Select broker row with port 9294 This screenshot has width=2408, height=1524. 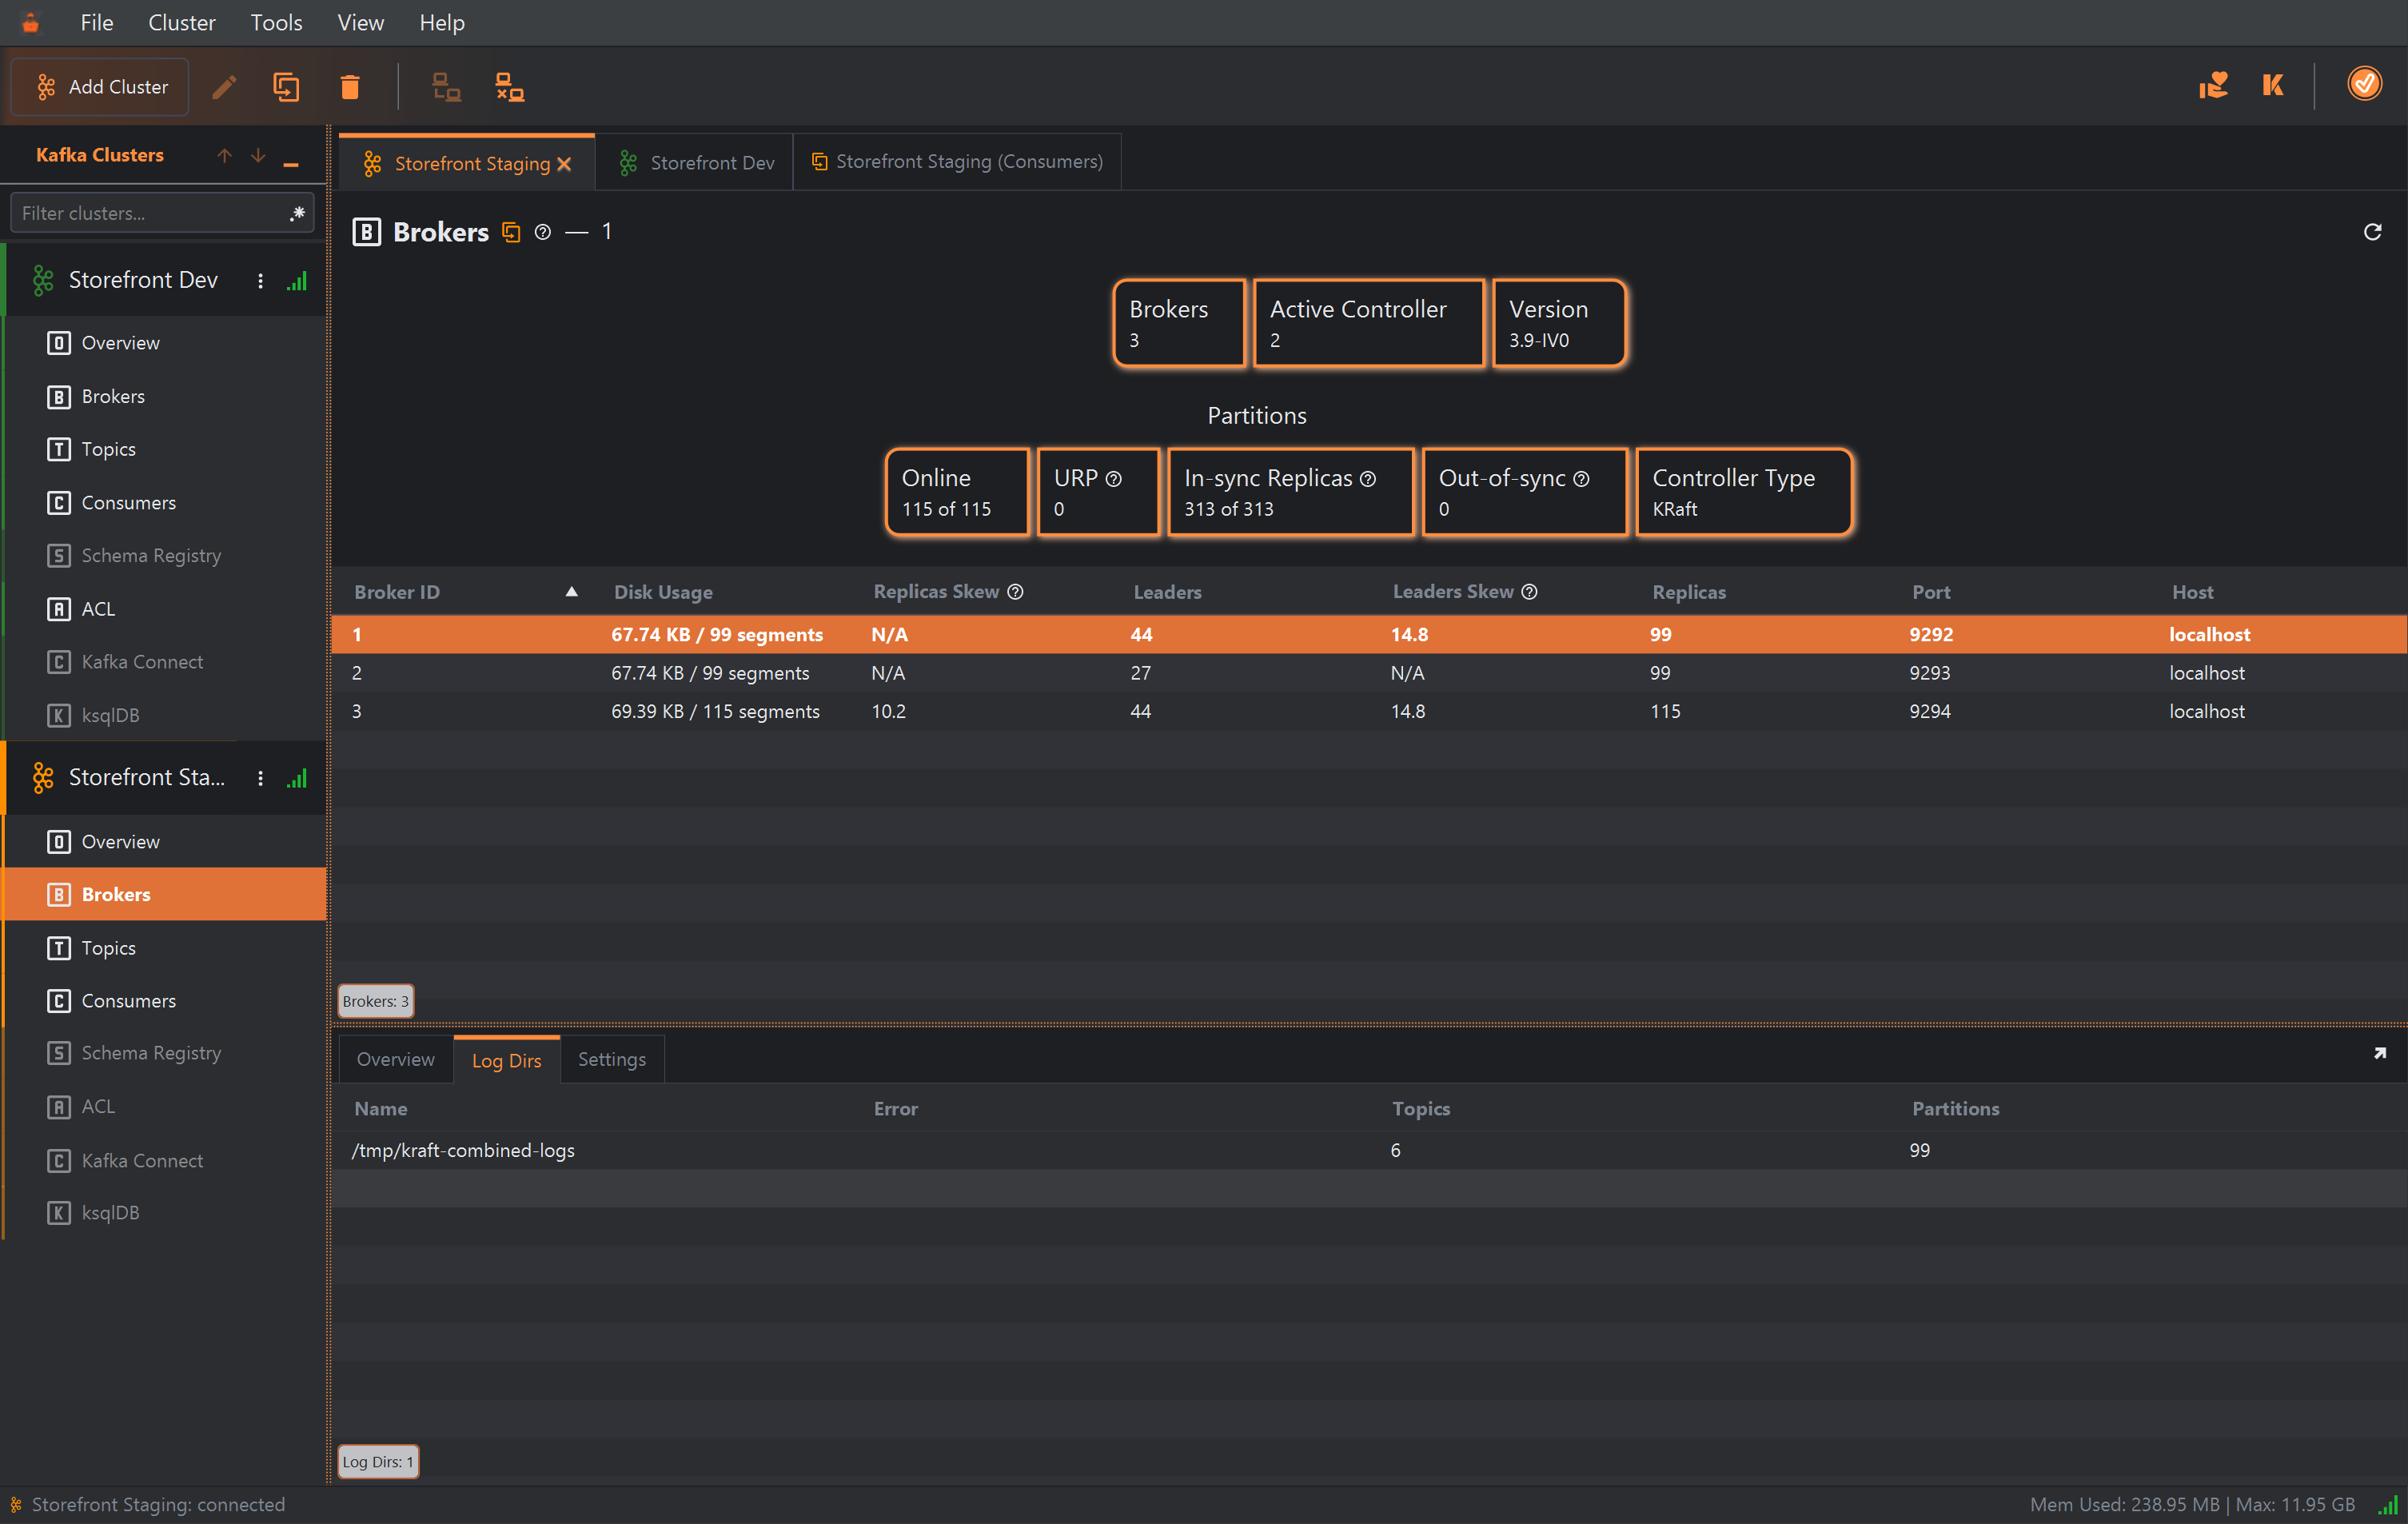click(x=1368, y=711)
